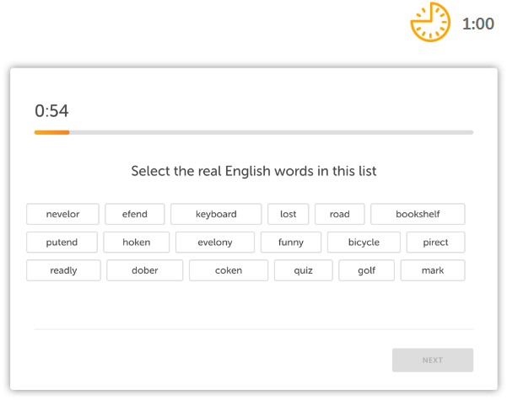The image size is (507, 400).
Task: Select the word 'keyboard'
Action: tap(216, 214)
